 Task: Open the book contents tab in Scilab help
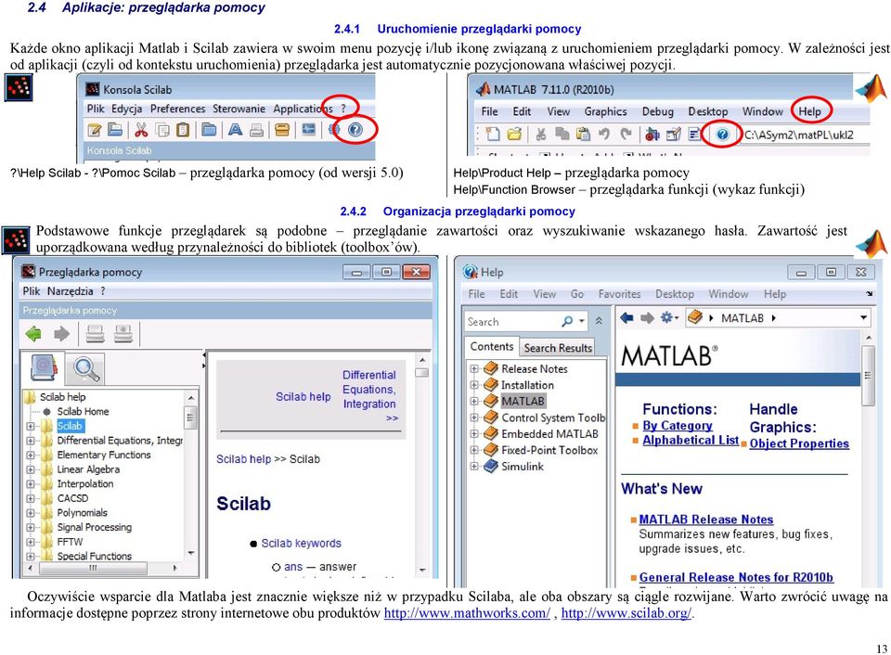click(44, 368)
